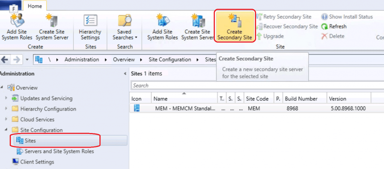Click the Create Secondary Site button
The height and width of the screenshot is (169, 384).
[235, 26]
